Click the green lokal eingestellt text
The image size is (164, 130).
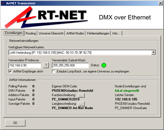click(x=127, y=91)
